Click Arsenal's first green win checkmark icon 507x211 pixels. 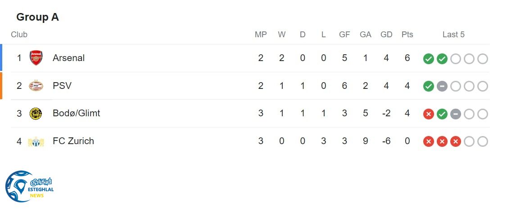coord(429,59)
